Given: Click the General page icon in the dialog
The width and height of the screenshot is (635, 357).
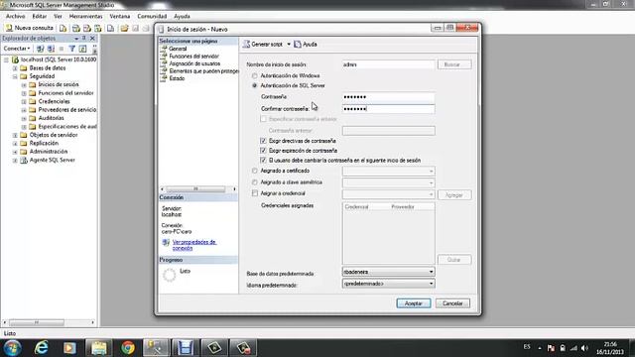Looking at the screenshot, I should [164, 49].
